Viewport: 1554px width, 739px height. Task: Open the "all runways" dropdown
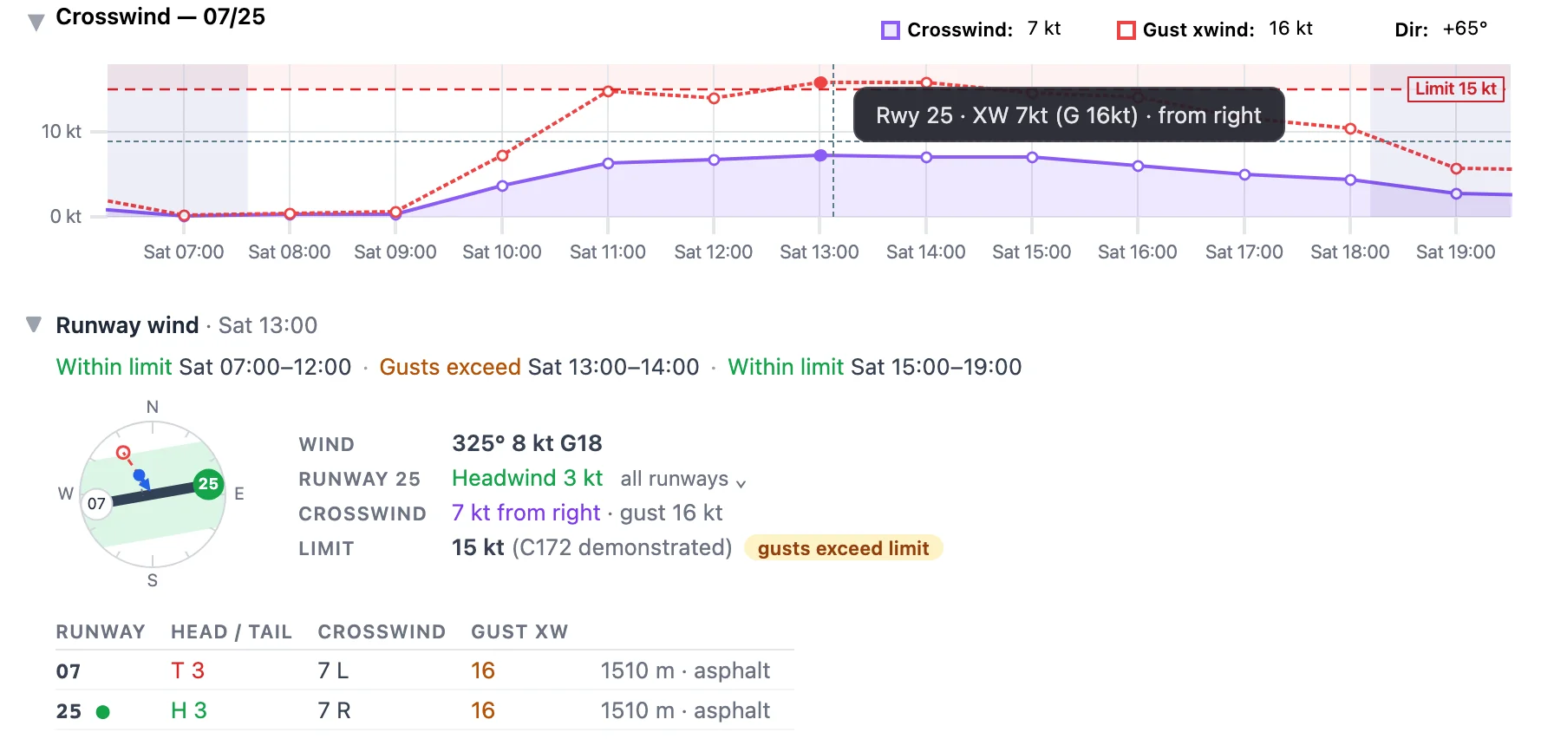[x=683, y=479]
